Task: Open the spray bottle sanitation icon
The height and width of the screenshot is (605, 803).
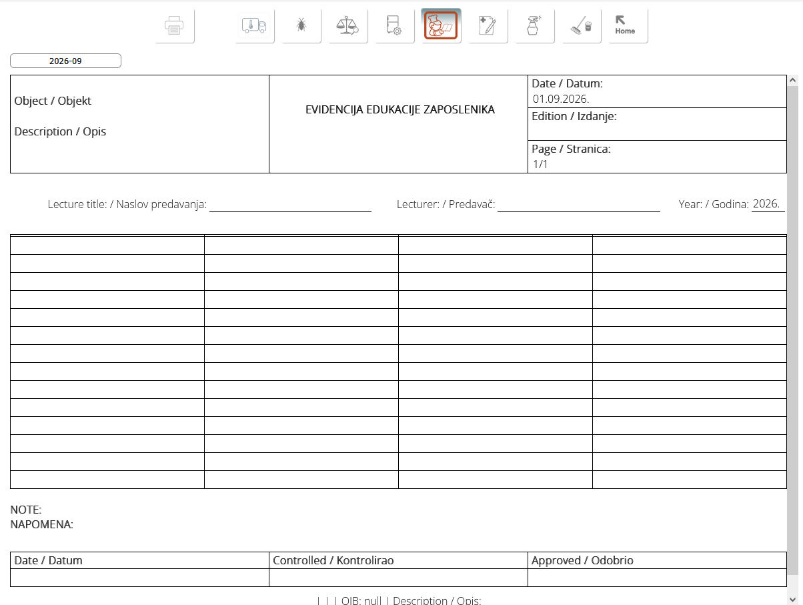Action: (x=535, y=26)
